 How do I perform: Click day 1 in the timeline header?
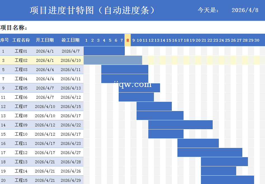click(86, 40)
